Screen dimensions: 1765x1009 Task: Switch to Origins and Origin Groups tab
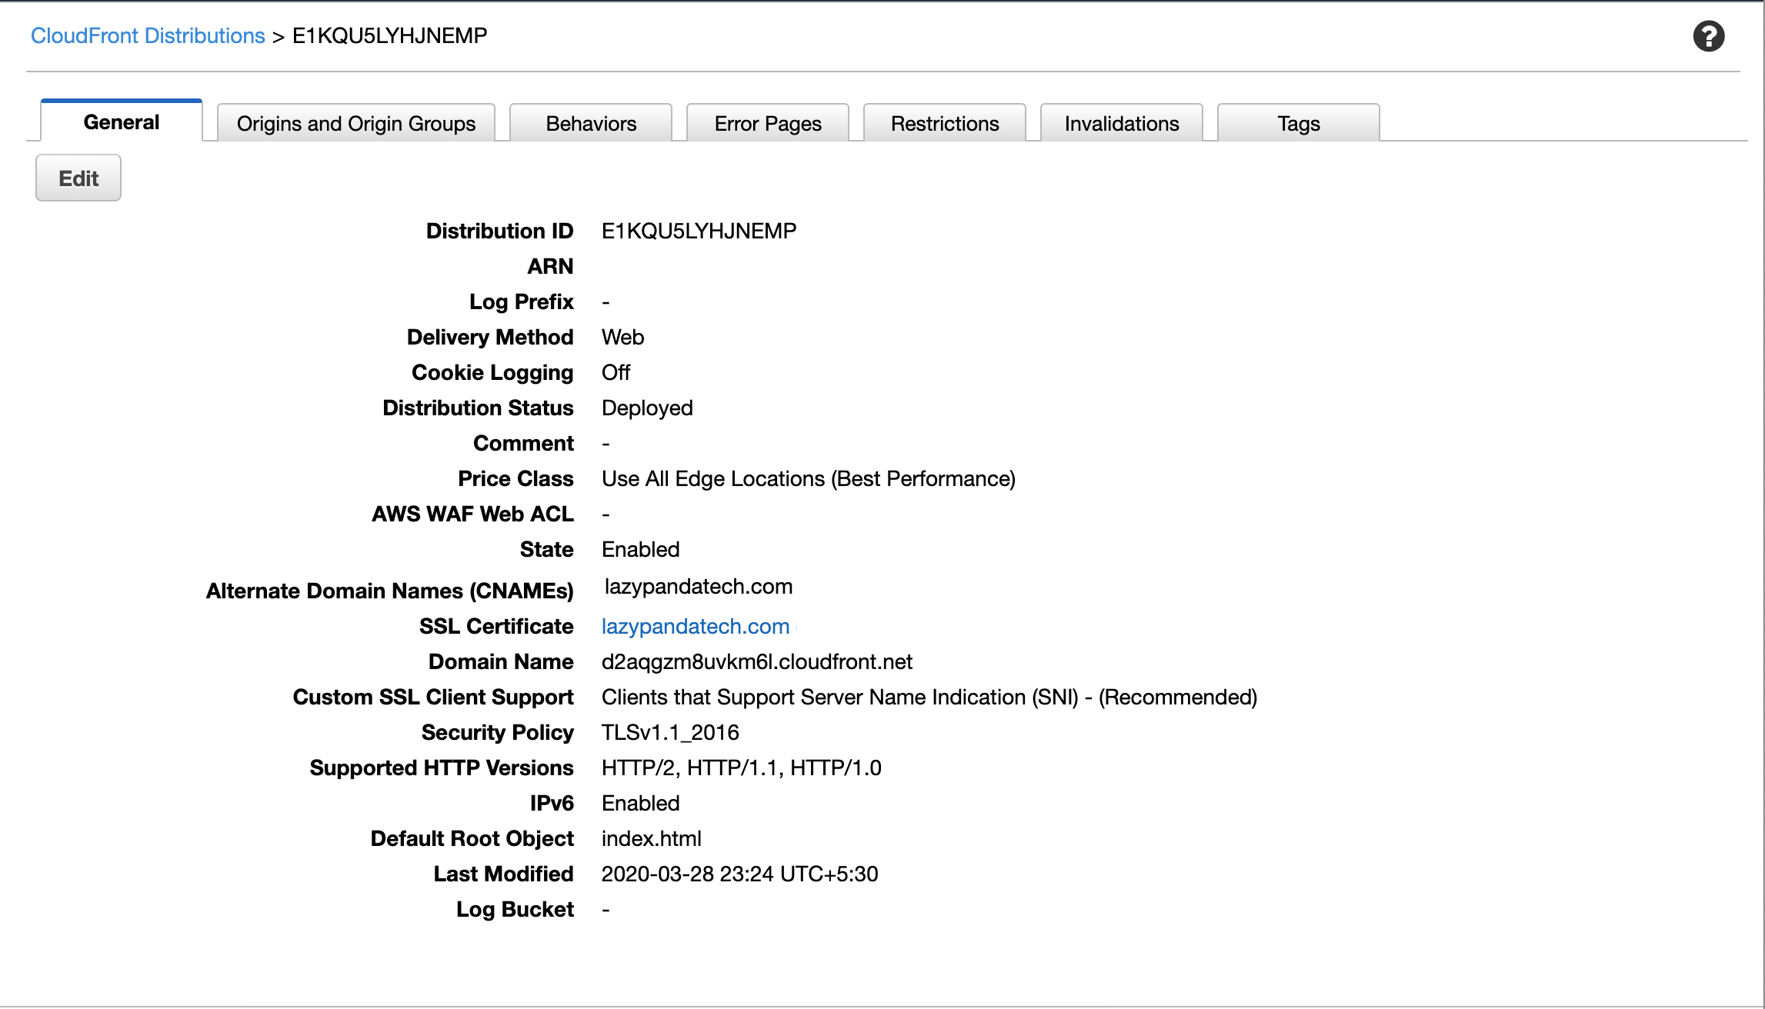(x=356, y=123)
